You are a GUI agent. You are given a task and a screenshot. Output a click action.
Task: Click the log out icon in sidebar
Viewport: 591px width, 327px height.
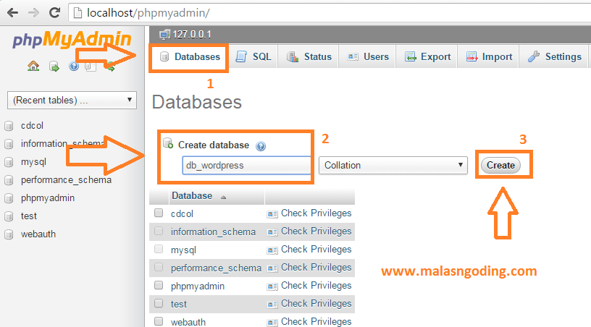coord(54,67)
